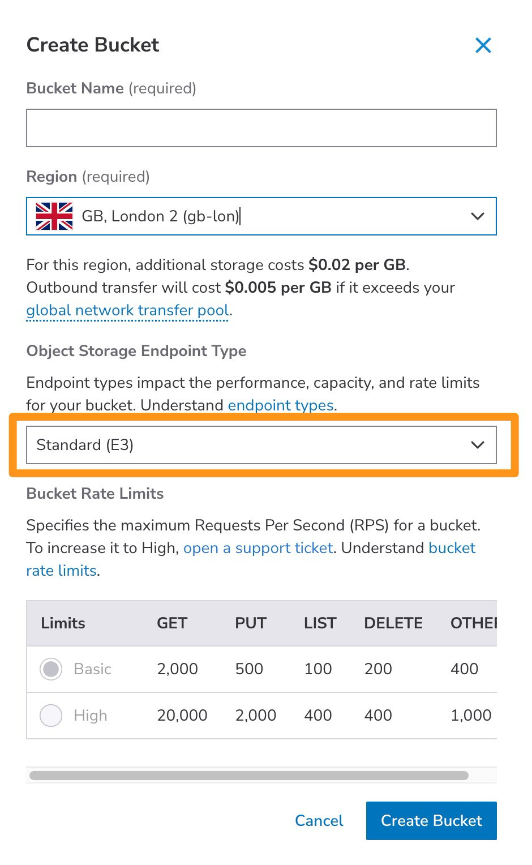Select the High rate limit radio button
This screenshot has height=865, width=532.
51,716
